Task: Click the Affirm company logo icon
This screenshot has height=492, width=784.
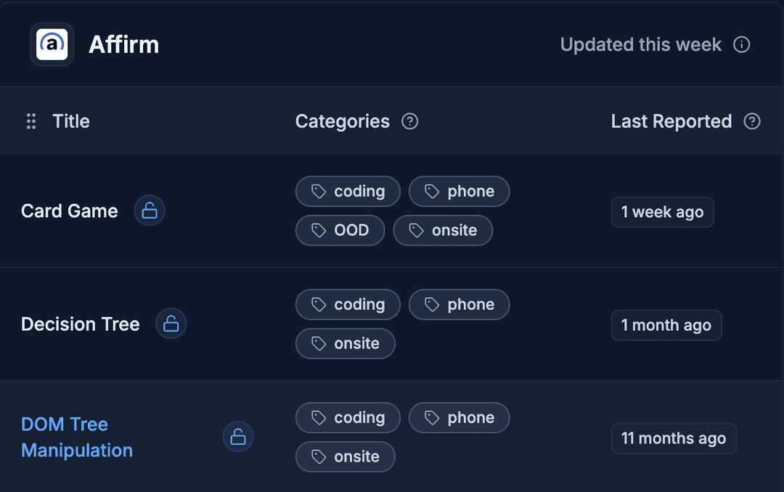Action: (52, 44)
